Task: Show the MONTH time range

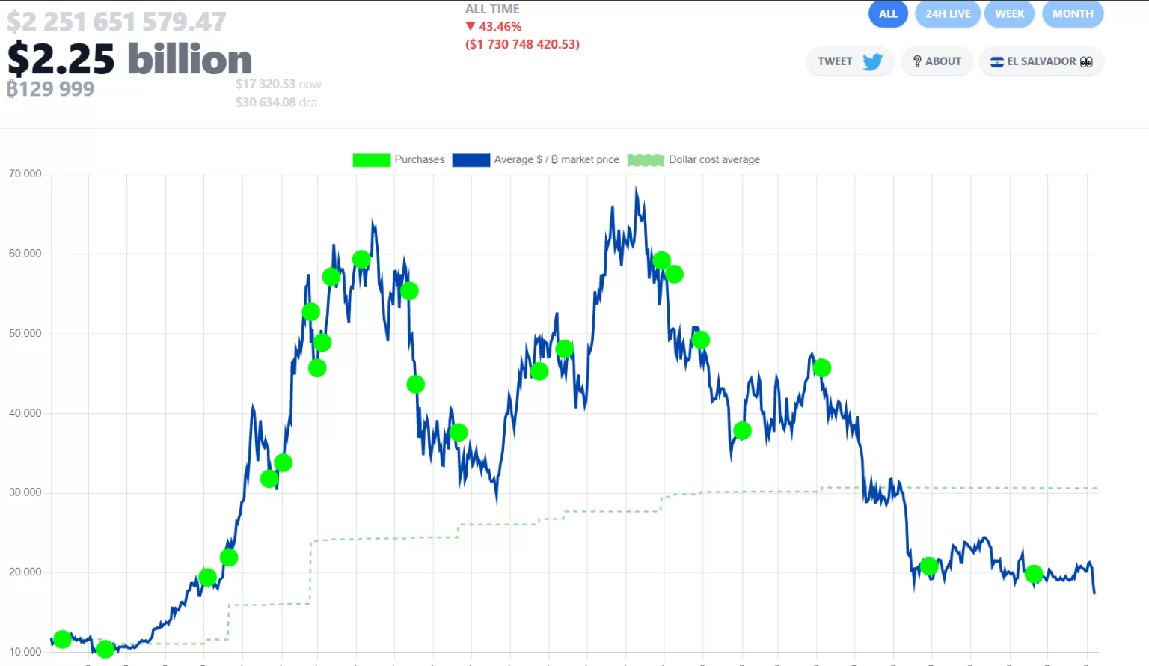Action: click(1072, 14)
